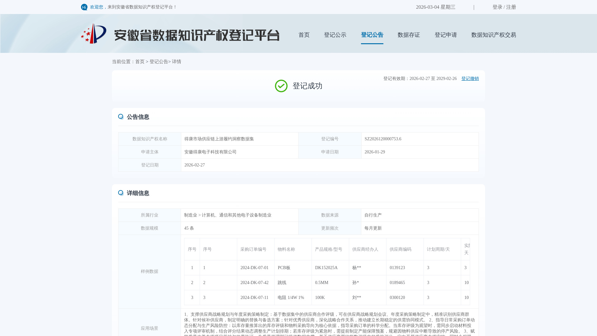The image size is (597, 336).
Task: Click the 详情 breadcrumb text
Action: click(x=177, y=62)
